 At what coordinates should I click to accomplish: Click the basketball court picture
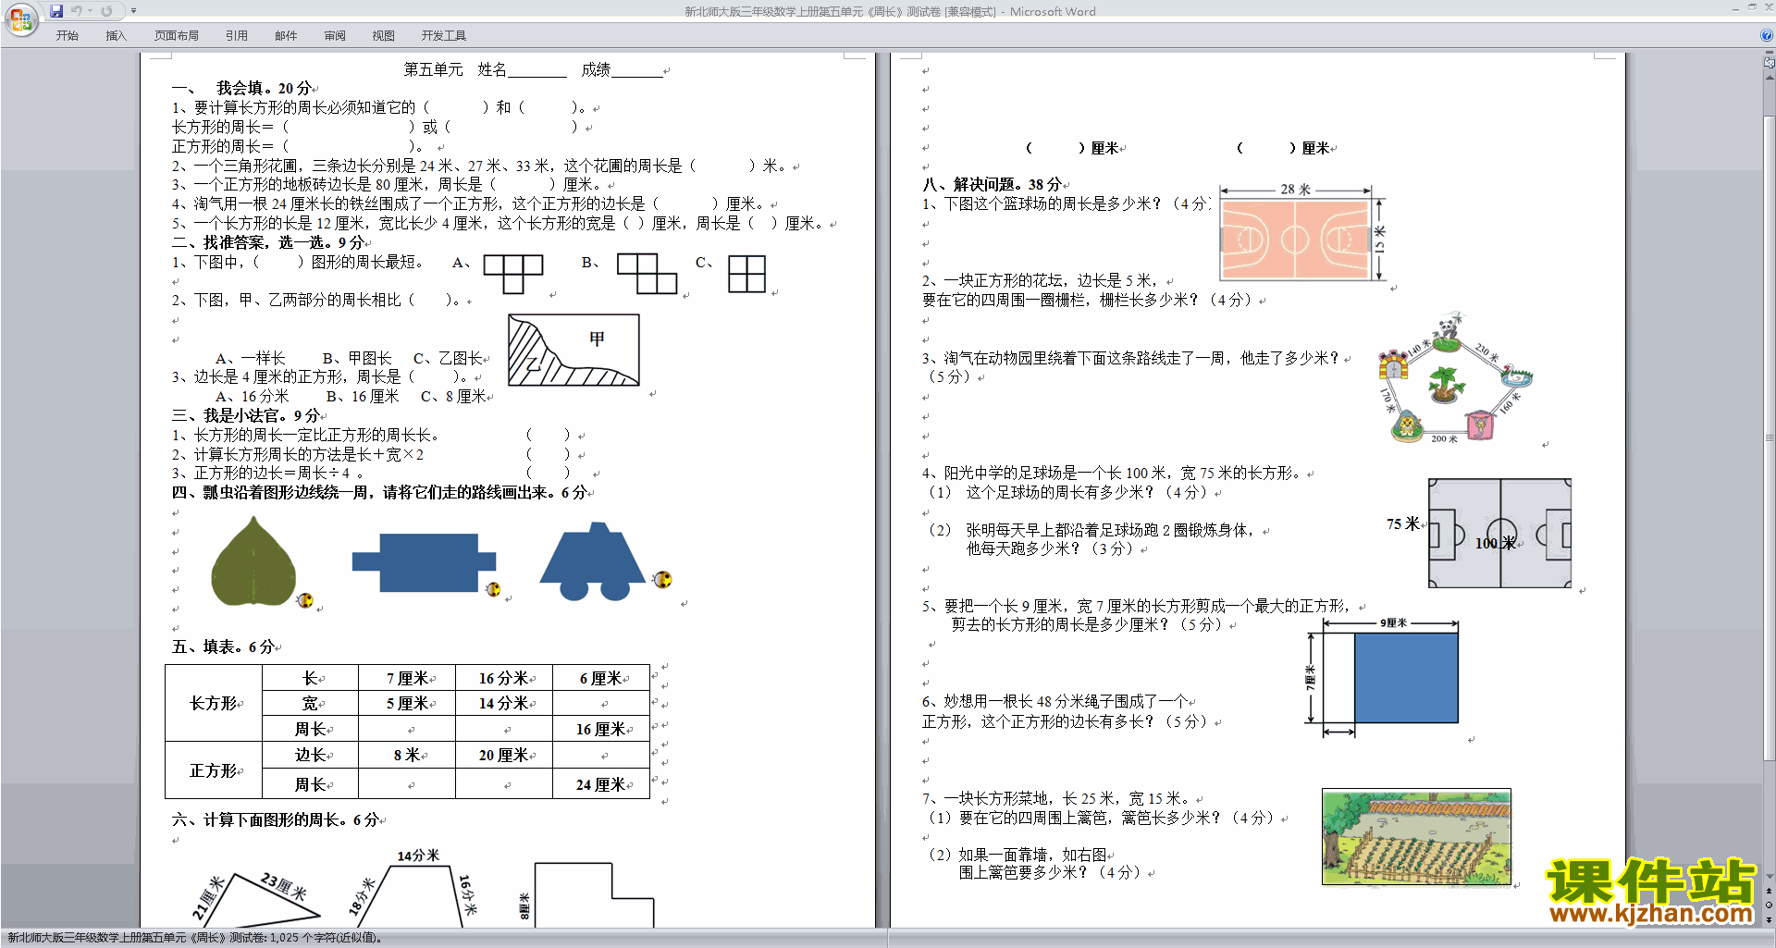pyautogui.click(x=1302, y=233)
